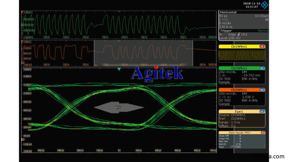Close the Mask Results MT1 box

click(x=263, y=132)
